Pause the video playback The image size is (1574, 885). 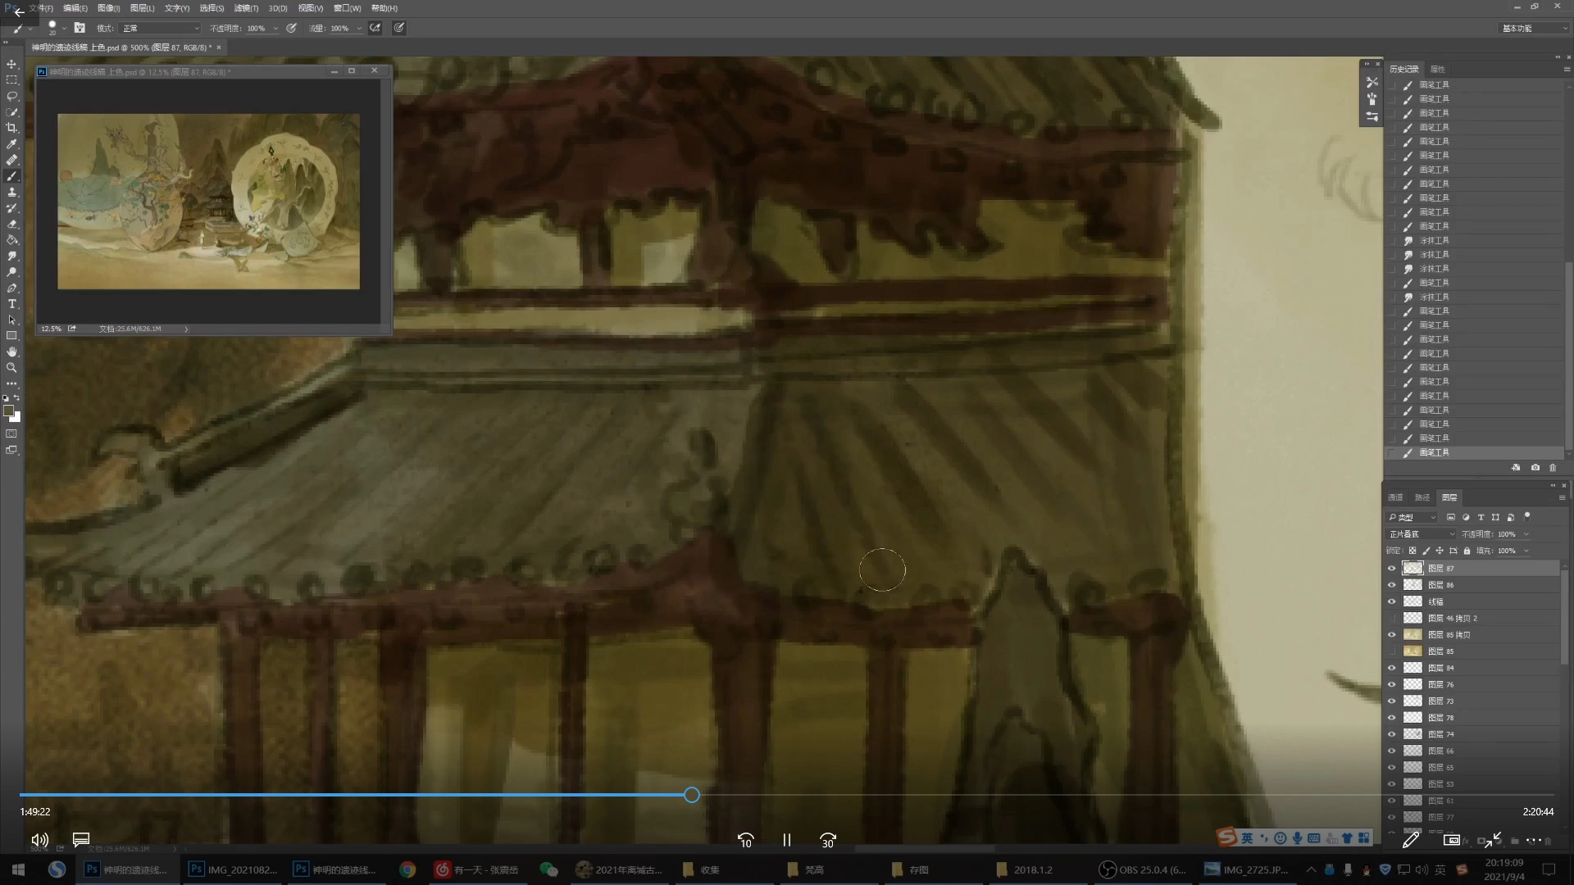coord(787,840)
